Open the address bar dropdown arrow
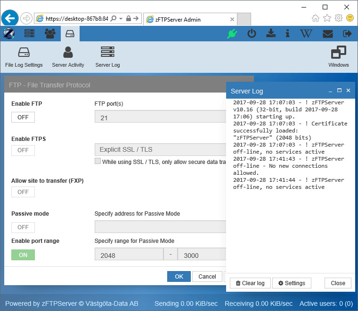 point(121,18)
